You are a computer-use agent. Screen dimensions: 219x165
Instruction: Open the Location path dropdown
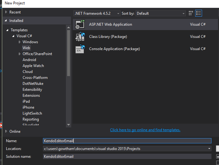click(x=209, y=149)
